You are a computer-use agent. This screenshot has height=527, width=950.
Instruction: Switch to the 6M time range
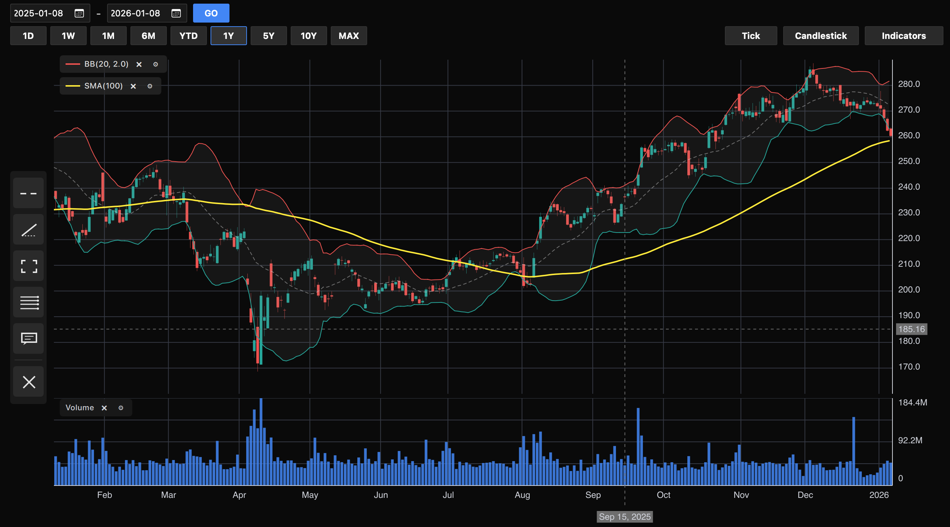pyautogui.click(x=148, y=36)
